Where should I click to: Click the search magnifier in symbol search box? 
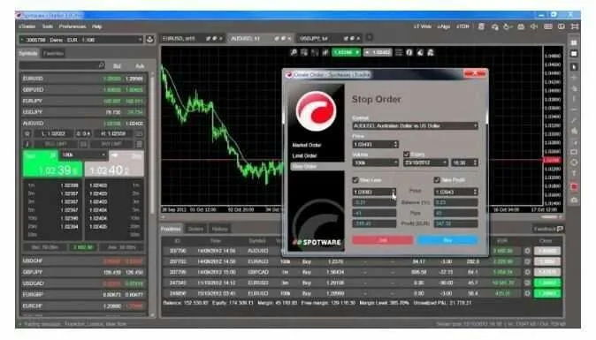click(101, 65)
